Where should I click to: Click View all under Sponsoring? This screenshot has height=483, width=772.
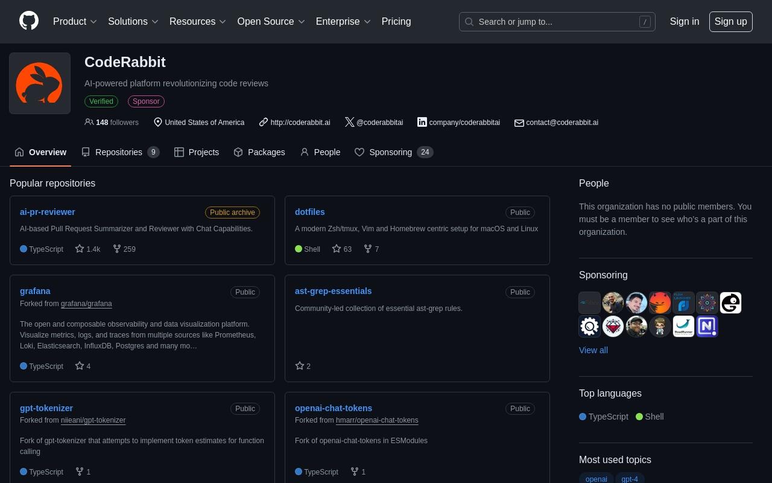pyautogui.click(x=593, y=350)
